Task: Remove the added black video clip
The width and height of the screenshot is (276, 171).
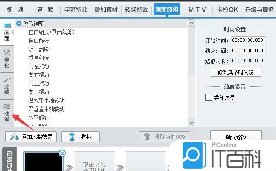Action: coord(62,153)
